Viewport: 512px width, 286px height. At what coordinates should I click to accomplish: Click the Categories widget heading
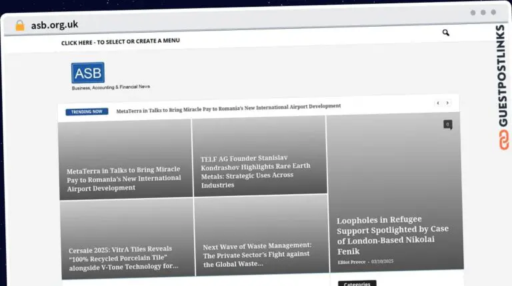[357, 283]
